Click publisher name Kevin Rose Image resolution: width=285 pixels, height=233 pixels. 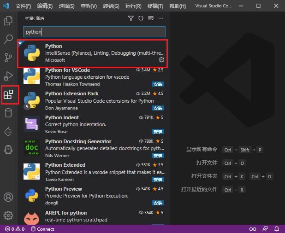click(x=56, y=131)
